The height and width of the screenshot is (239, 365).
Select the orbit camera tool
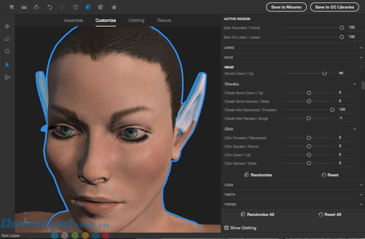click(x=7, y=39)
